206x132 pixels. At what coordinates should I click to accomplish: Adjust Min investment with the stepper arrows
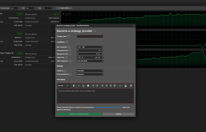pyautogui.click(x=102, y=47)
